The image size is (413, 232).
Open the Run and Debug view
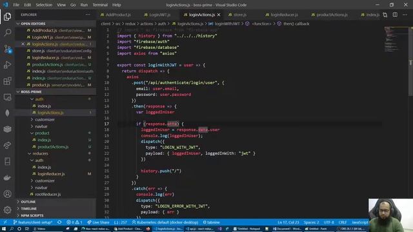7,65
